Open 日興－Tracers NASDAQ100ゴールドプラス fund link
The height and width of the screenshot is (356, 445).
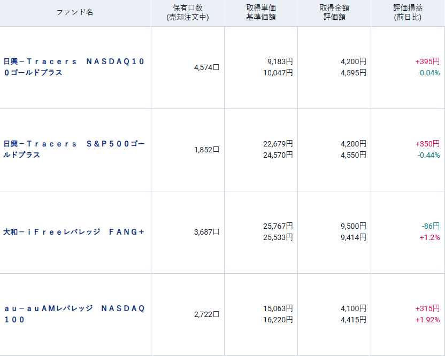[x=74, y=67]
